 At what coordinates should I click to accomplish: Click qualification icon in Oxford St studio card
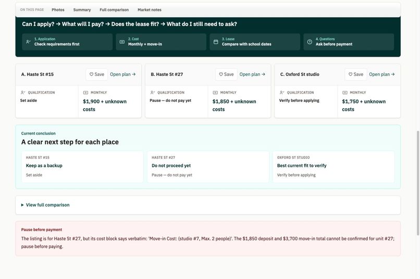click(x=282, y=92)
